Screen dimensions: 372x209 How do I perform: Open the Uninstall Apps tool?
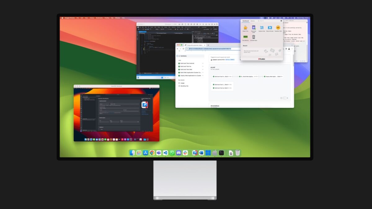click(x=254, y=37)
